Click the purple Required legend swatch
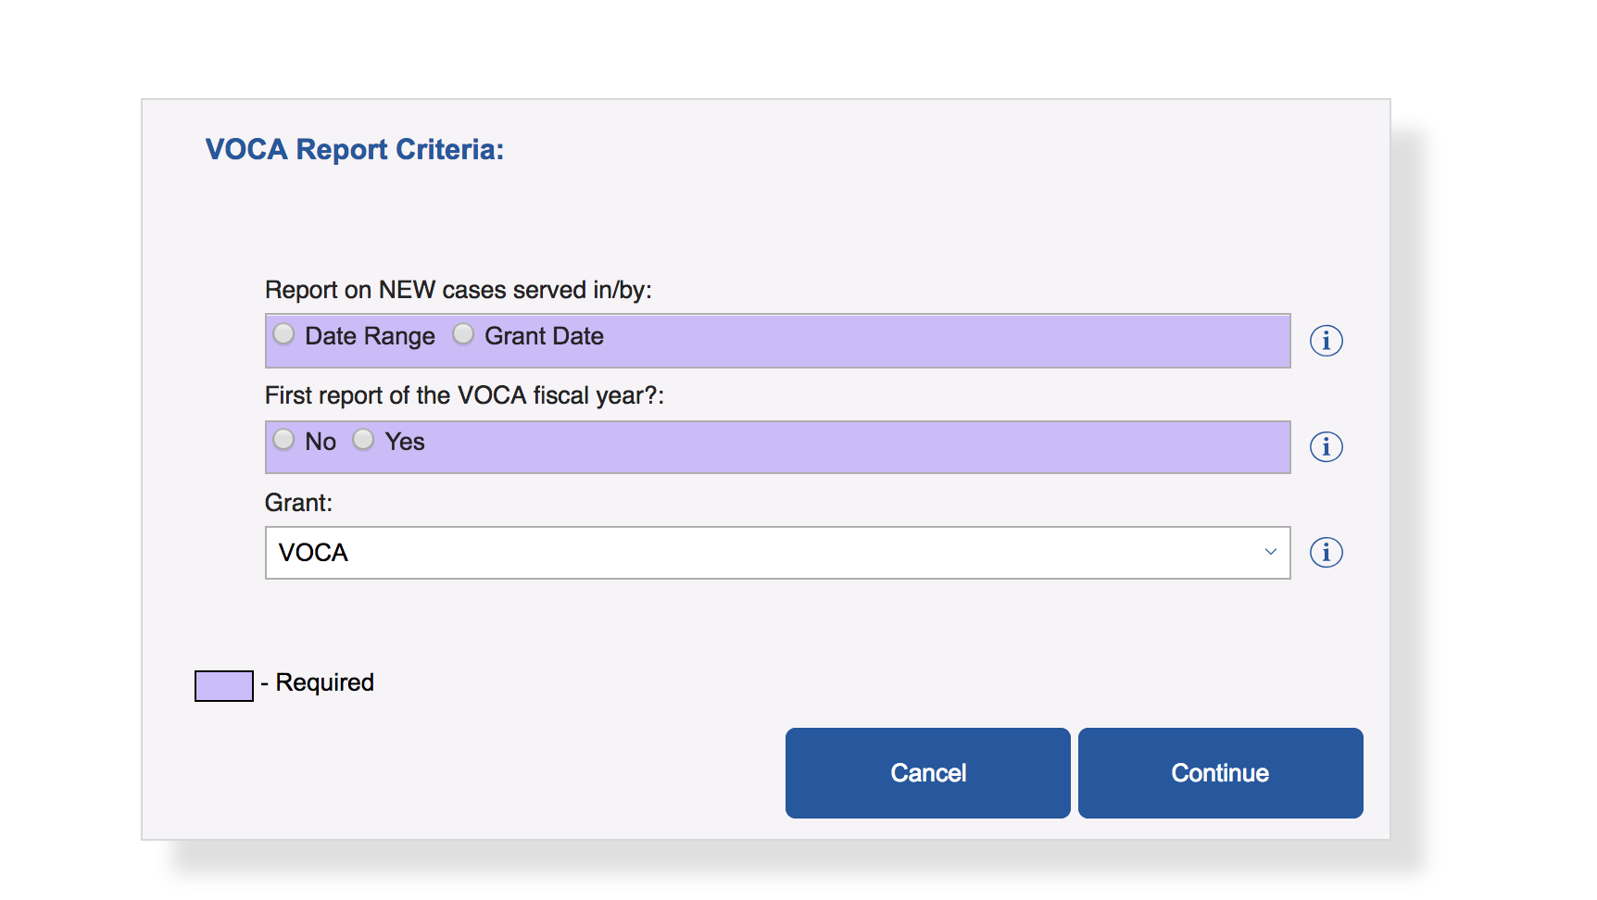 point(223,686)
